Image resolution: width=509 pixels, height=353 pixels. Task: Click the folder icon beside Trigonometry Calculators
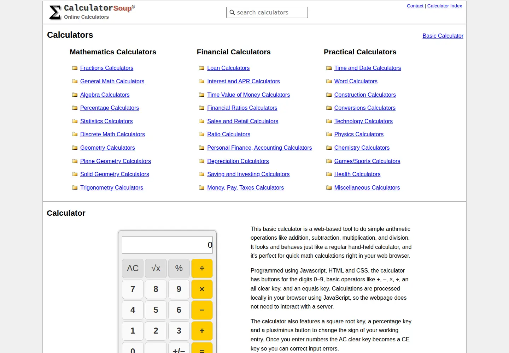(75, 188)
